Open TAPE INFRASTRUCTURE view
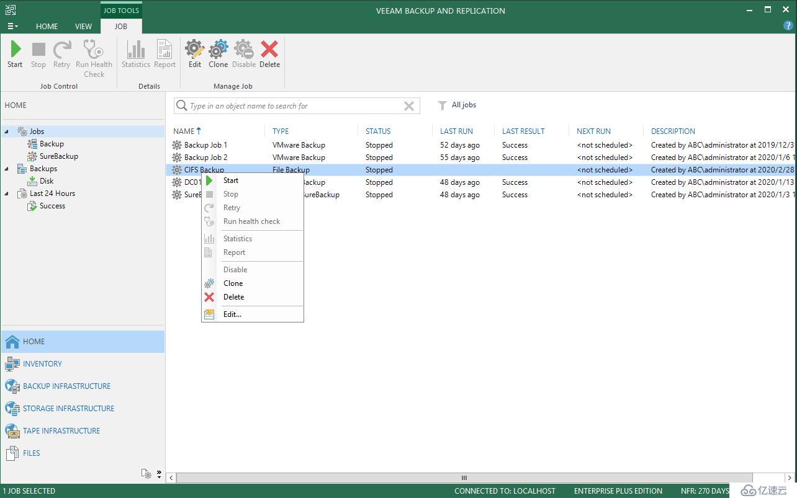The height and width of the screenshot is (498, 797). coord(61,431)
